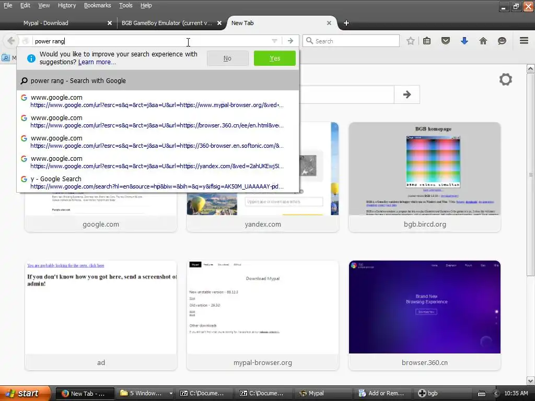Open downloads via the blue arrow
535x401 pixels.
(x=464, y=41)
